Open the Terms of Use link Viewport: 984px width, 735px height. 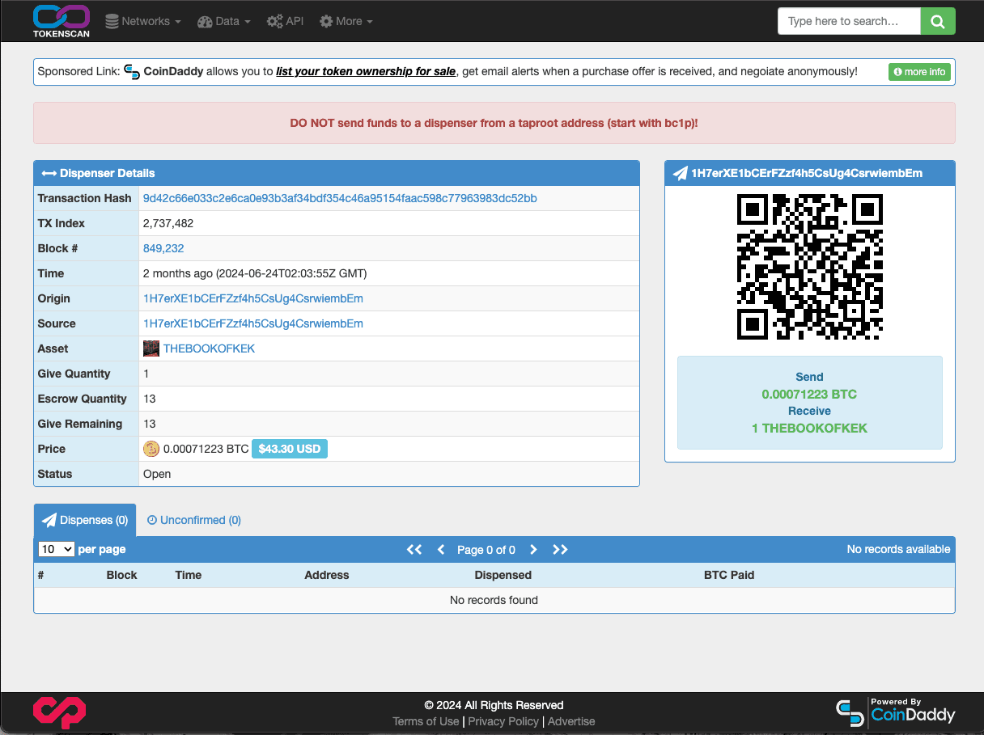(x=426, y=721)
